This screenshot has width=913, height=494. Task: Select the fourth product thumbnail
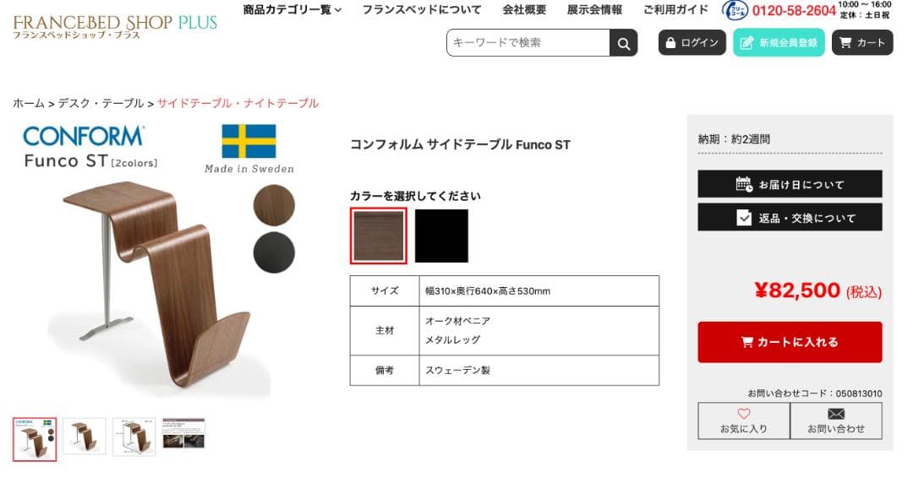[183, 432]
